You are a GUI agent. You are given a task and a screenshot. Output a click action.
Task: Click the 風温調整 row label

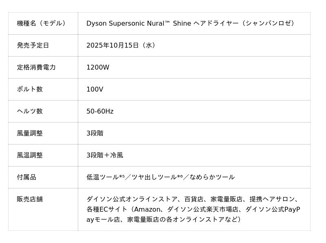30,155
